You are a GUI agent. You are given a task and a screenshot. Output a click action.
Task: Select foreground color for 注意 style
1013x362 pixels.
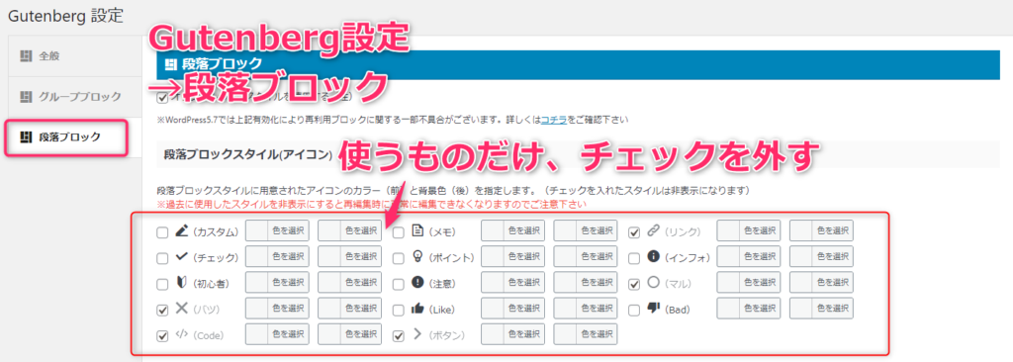click(513, 282)
